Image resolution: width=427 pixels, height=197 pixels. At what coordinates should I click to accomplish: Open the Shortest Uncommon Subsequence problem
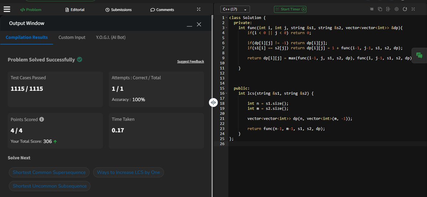pyautogui.click(x=50, y=186)
